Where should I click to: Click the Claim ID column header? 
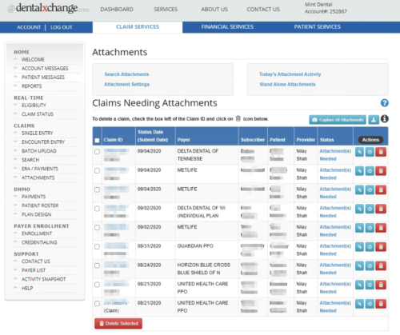[x=113, y=140]
